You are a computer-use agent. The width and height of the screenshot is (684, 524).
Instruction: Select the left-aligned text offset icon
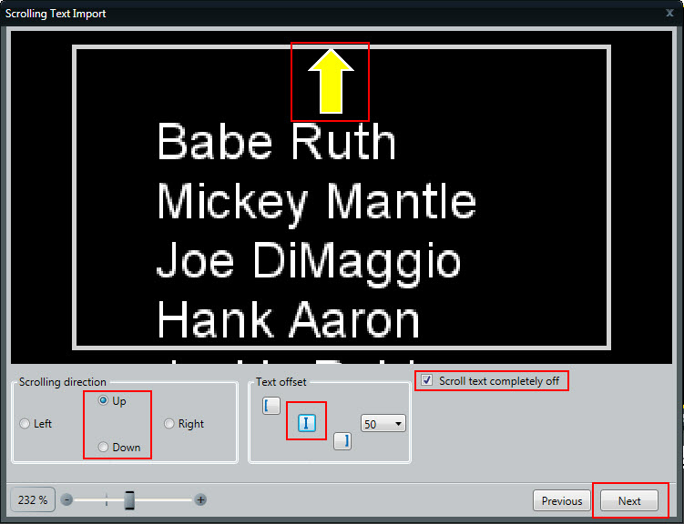271,406
